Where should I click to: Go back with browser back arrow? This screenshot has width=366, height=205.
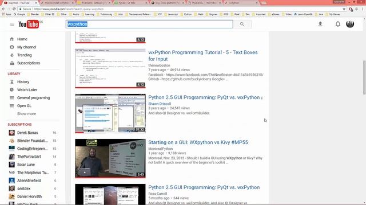(3, 9)
